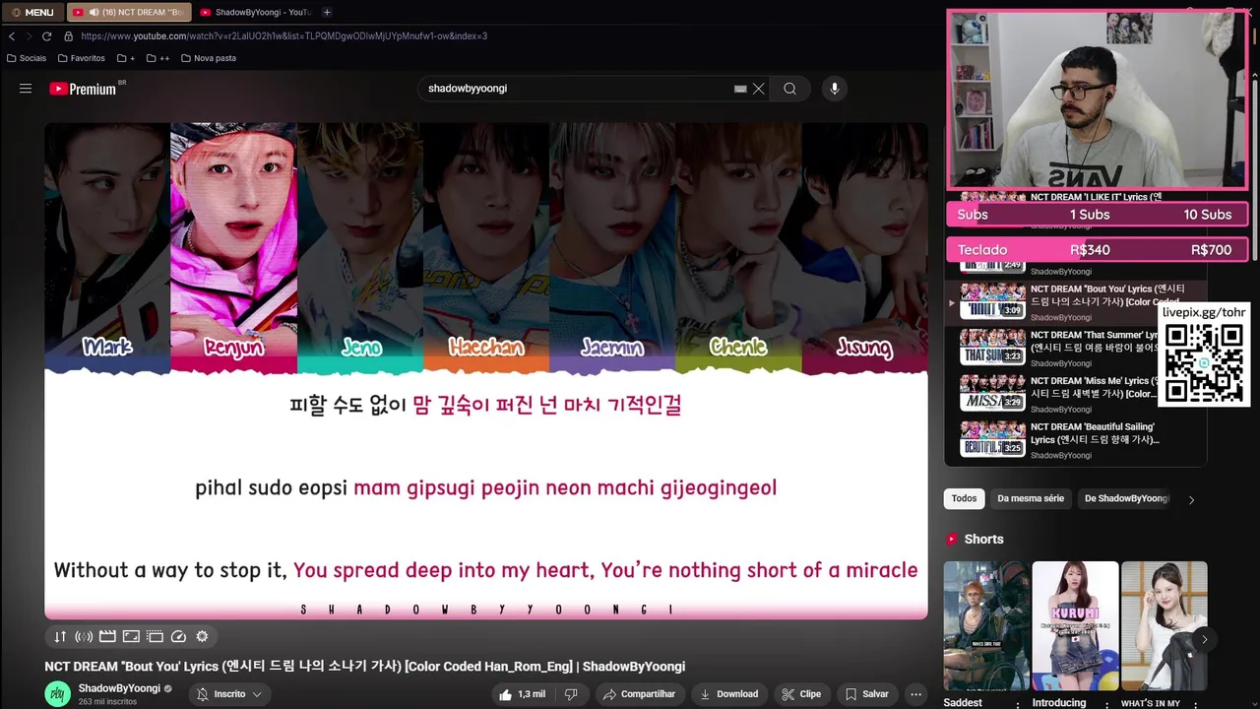Open ShadowByYoongi channel name link
1260x709 pixels.
119,688
